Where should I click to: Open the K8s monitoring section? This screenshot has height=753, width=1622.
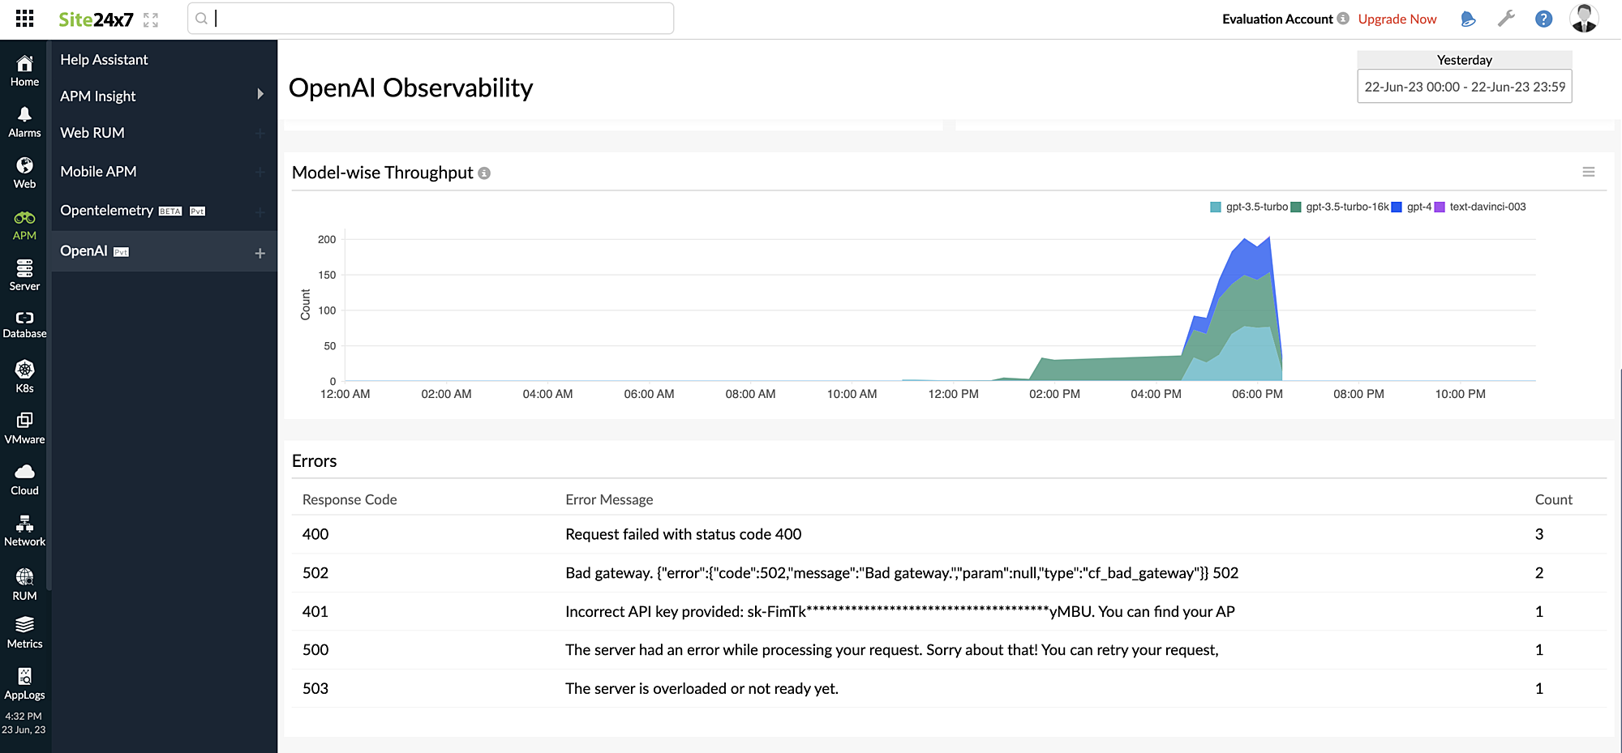(x=24, y=374)
